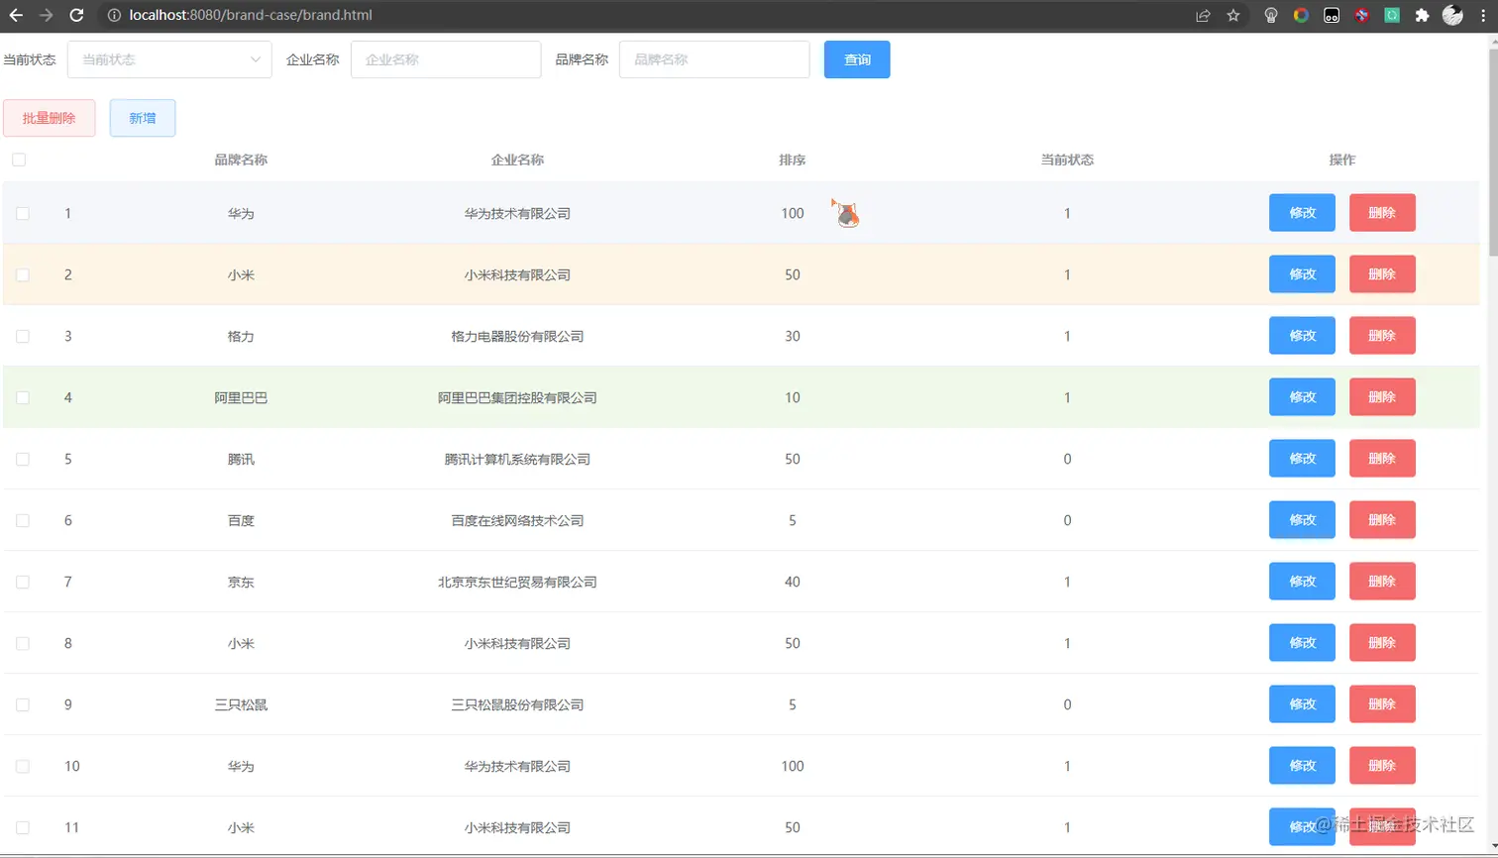The width and height of the screenshot is (1498, 858).
Task: Open the green square extension icon
Action: tap(1392, 15)
